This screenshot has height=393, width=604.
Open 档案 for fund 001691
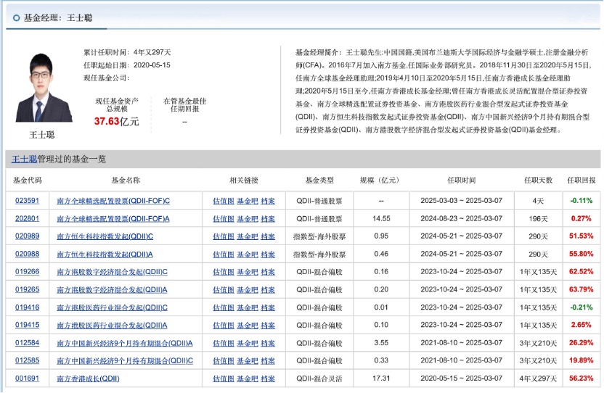point(268,378)
